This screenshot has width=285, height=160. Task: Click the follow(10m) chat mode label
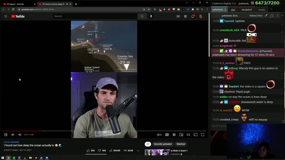coord(256,16)
